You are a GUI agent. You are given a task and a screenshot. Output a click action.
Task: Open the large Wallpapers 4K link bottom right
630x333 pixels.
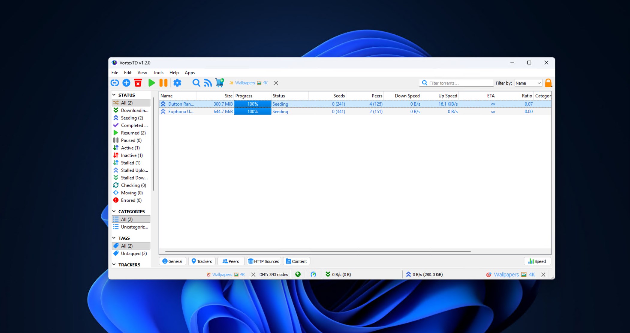click(x=511, y=275)
